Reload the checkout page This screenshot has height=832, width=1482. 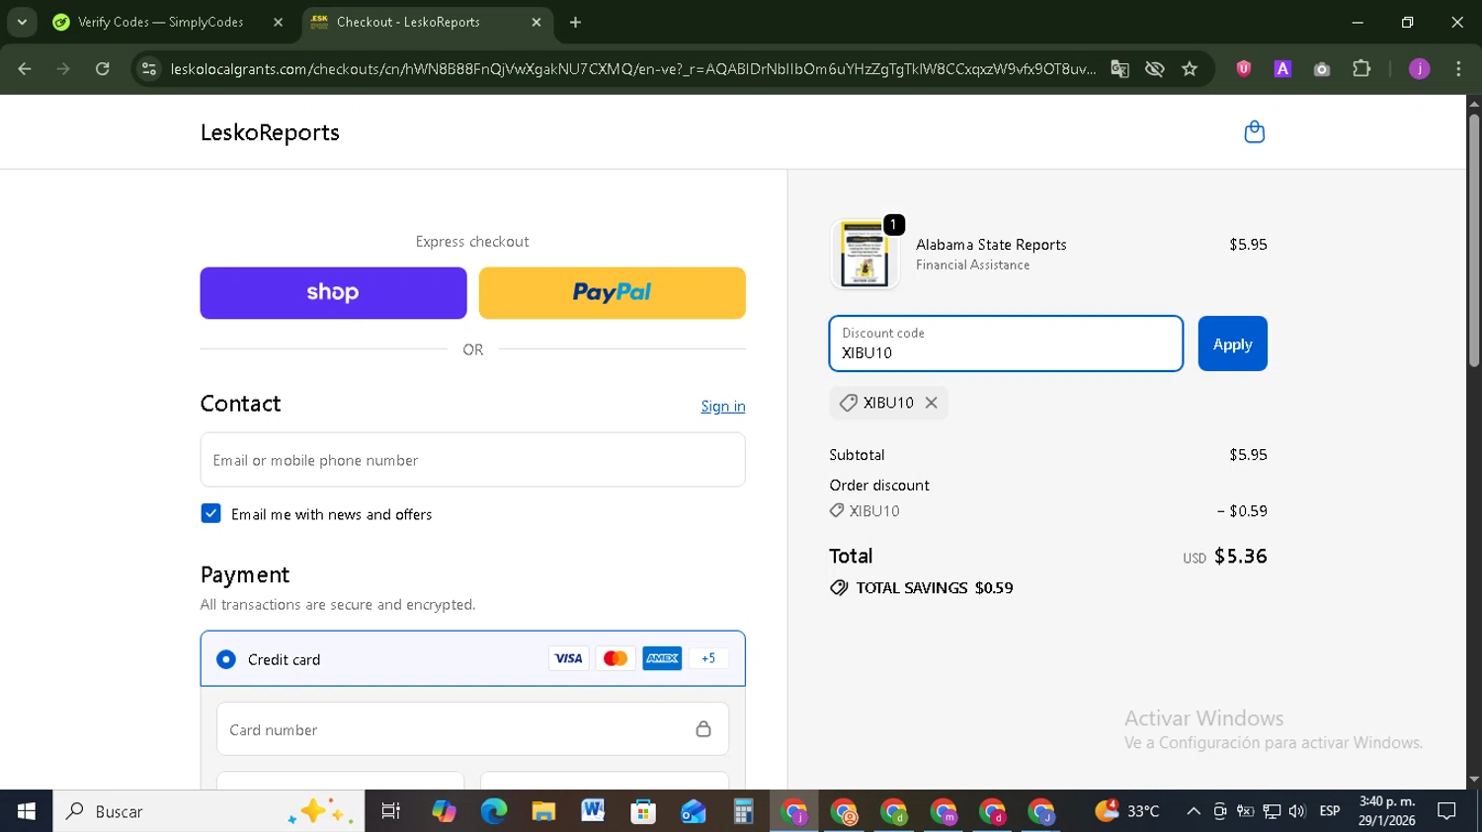pyautogui.click(x=103, y=69)
